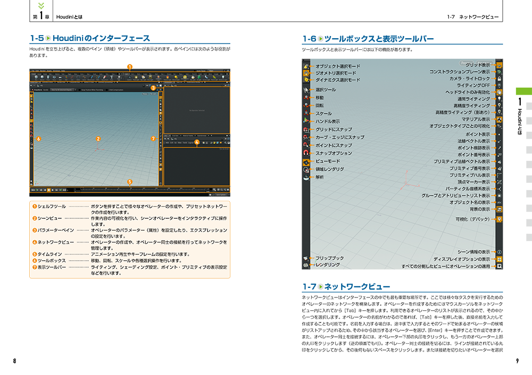Click the Flipbook icon labeled フリップブック

(306, 258)
